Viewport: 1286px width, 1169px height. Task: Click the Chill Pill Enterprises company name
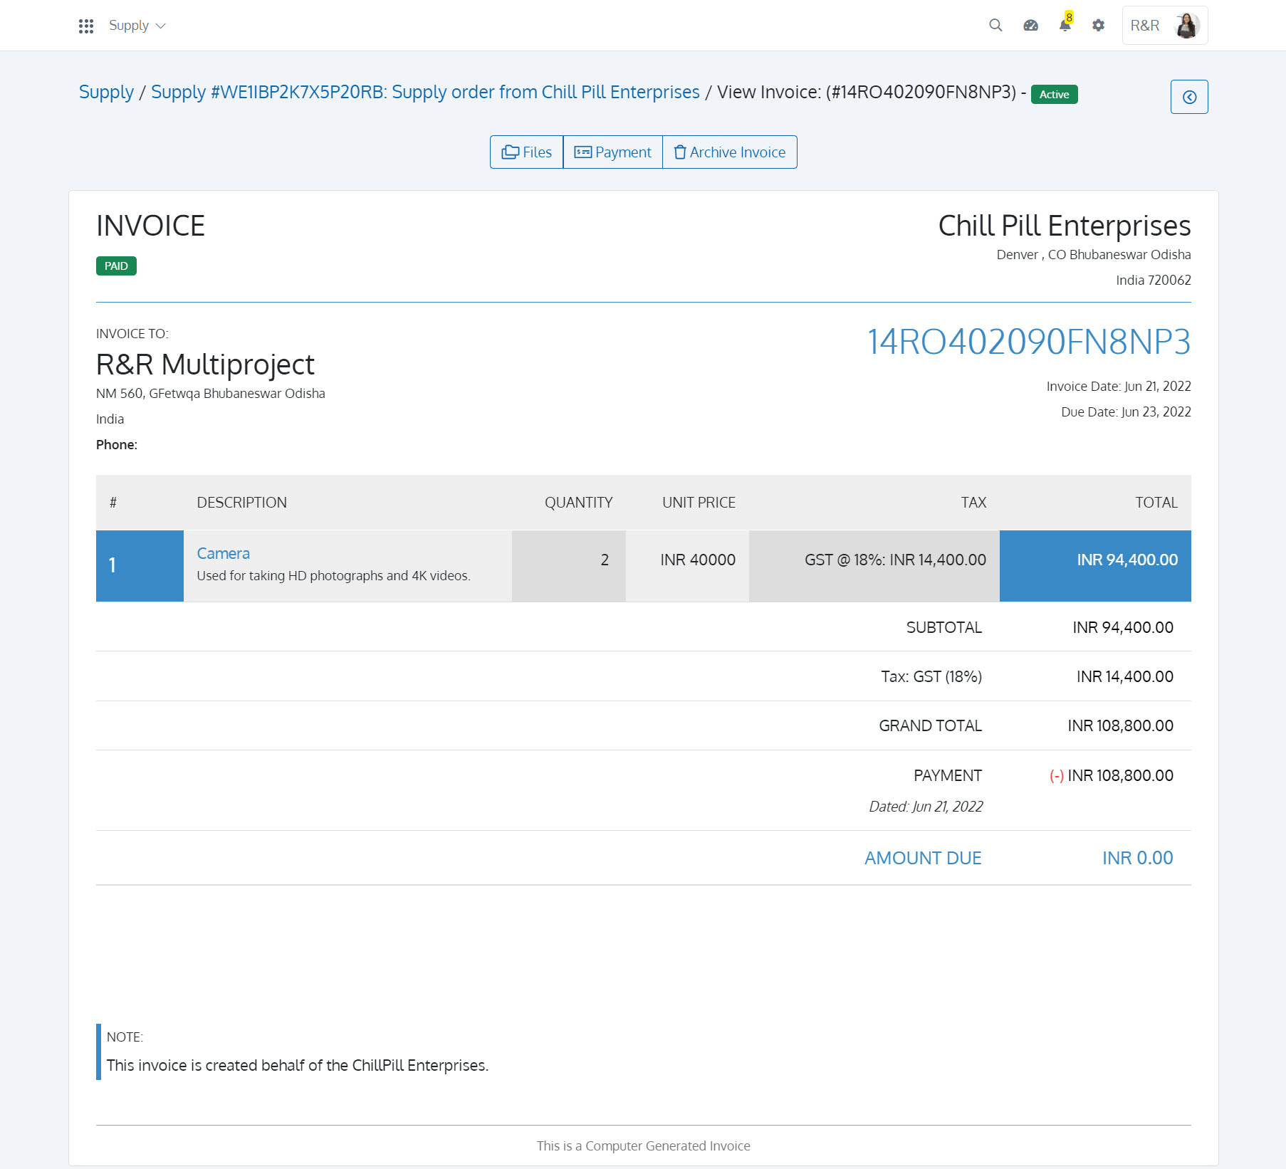(x=1064, y=226)
